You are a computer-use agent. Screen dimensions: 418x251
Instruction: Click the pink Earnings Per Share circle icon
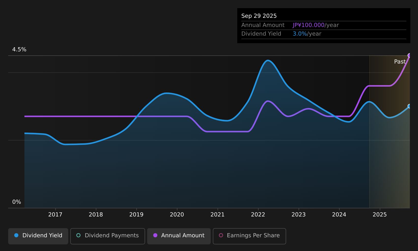pyautogui.click(x=221, y=236)
